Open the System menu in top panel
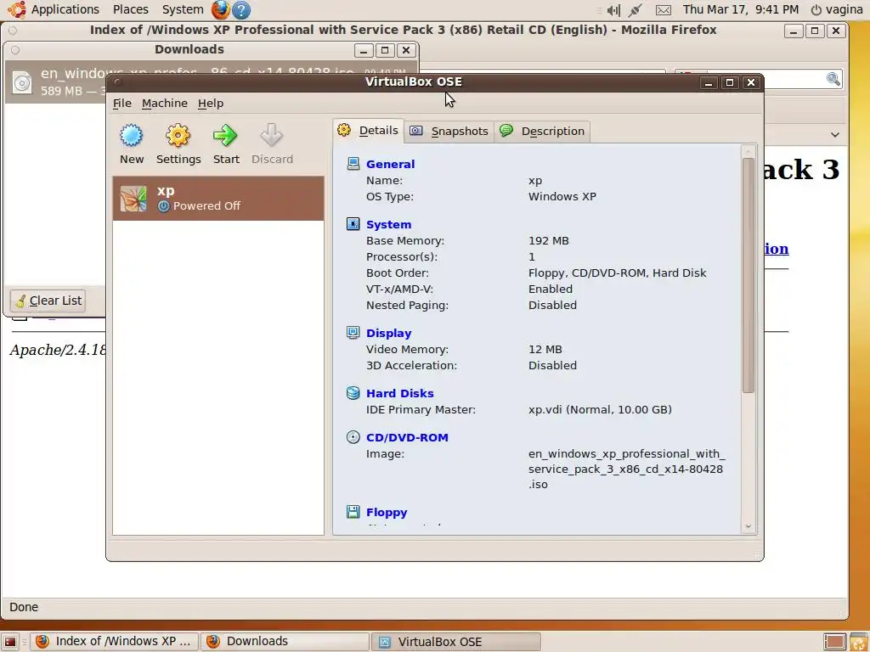 click(x=183, y=9)
